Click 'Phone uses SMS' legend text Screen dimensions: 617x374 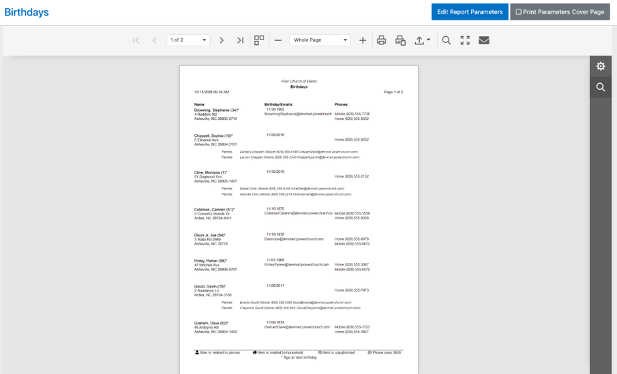(387, 353)
